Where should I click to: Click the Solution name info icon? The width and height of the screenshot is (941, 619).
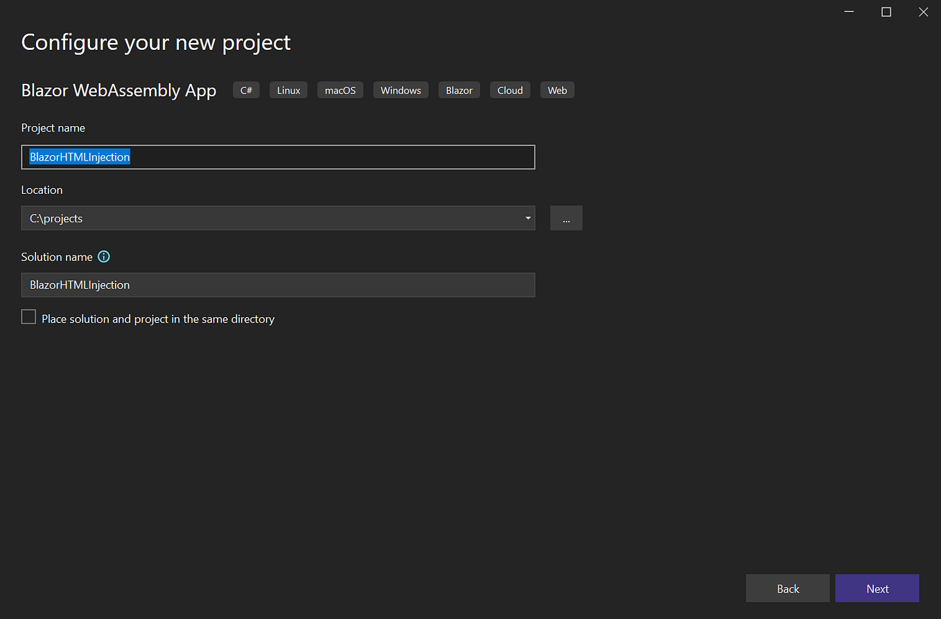tap(103, 256)
